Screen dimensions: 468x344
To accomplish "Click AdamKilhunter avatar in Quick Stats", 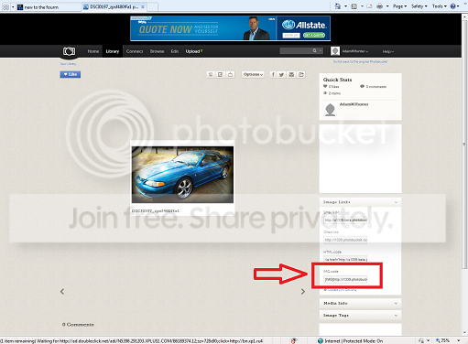I will (x=330, y=110).
